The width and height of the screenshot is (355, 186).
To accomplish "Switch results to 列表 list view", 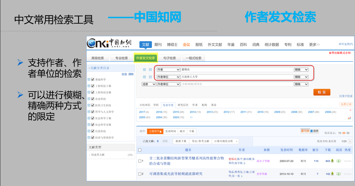I will click(x=305, y=130).
